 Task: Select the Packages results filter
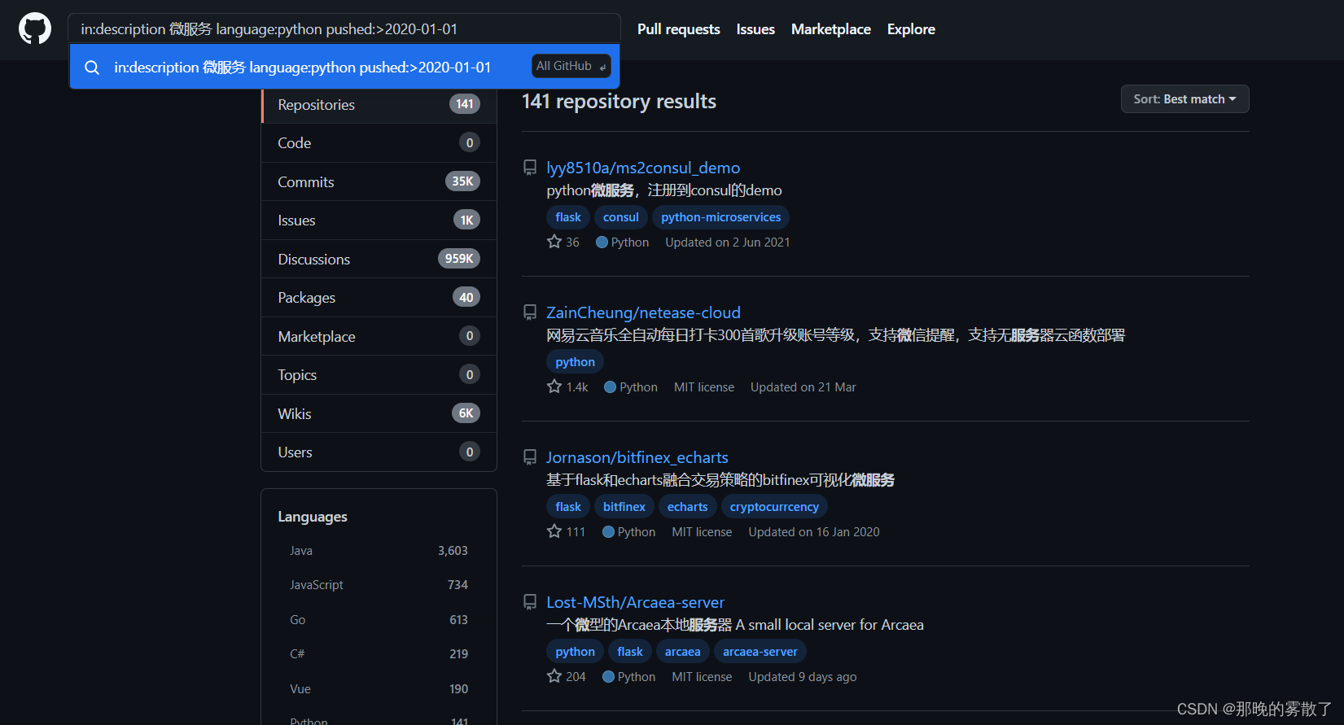(379, 297)
